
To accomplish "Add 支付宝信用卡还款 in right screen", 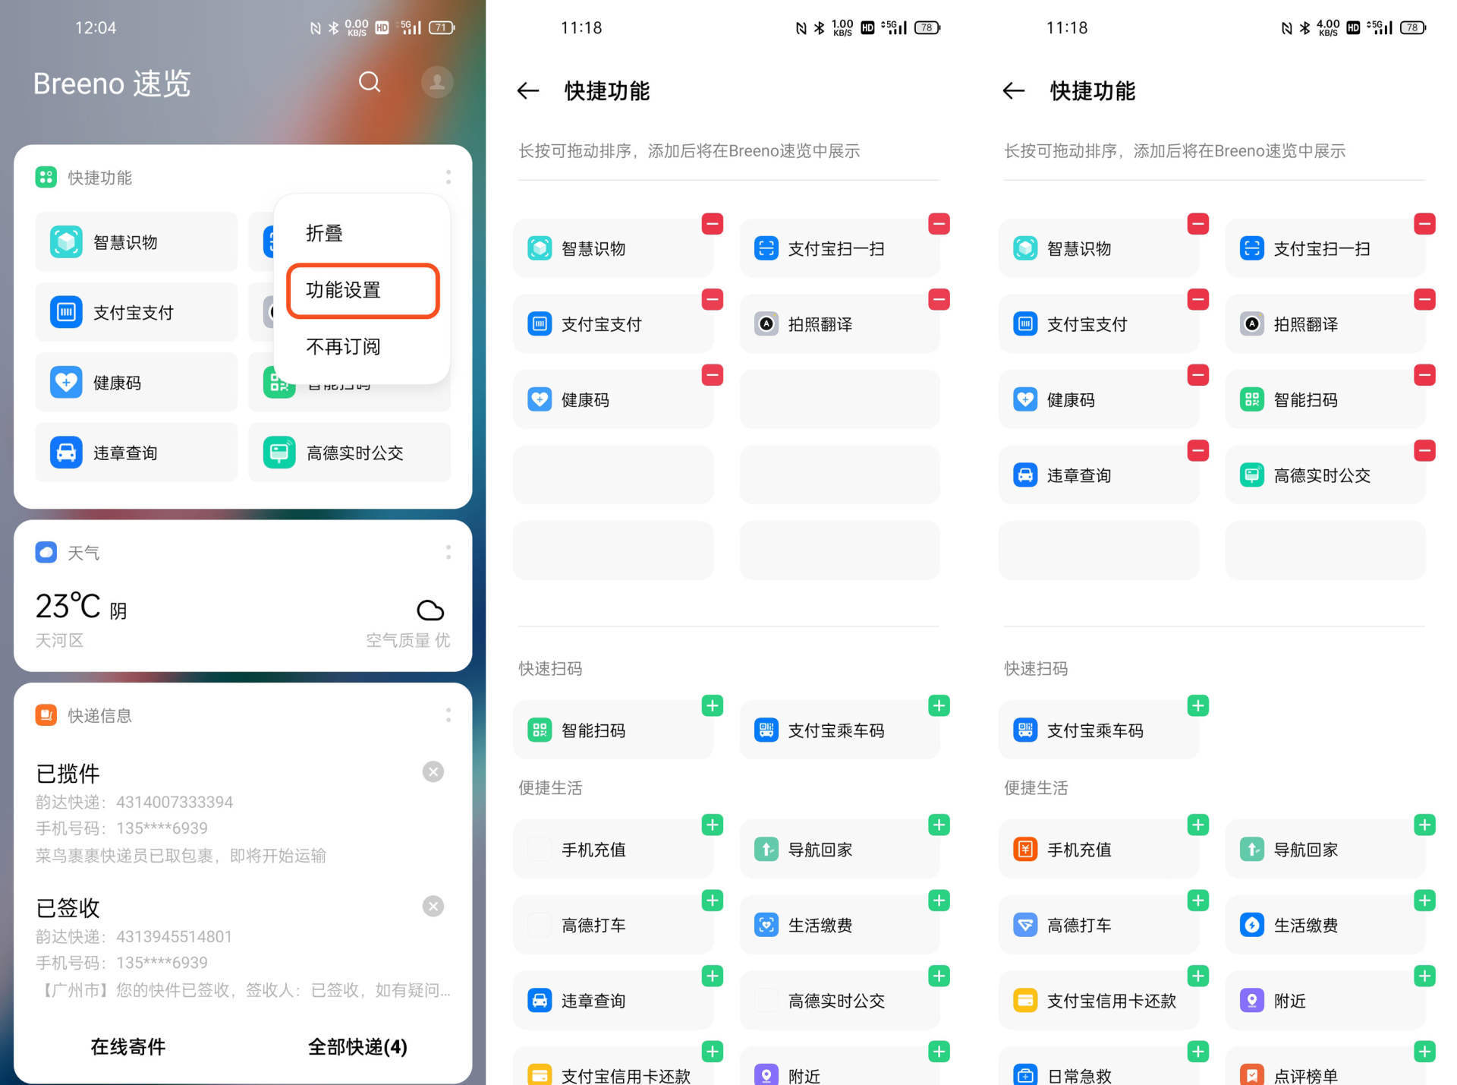I will (x=1198, y=976).
